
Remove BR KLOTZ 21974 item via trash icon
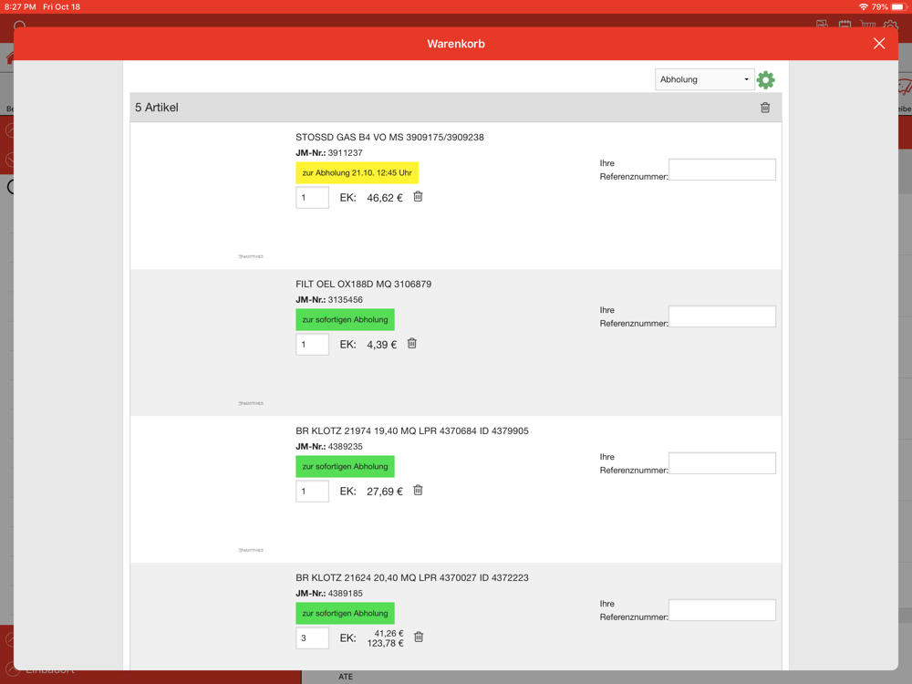(x=418, y=491)
